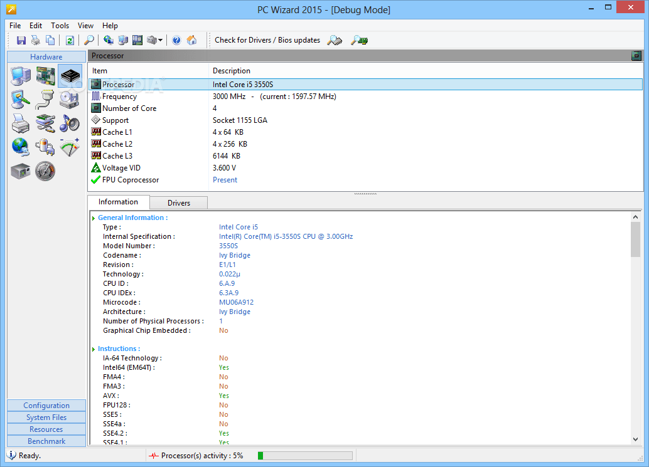
Task: Click the Copy icon in the toolbar
Action: click(50, 39)
